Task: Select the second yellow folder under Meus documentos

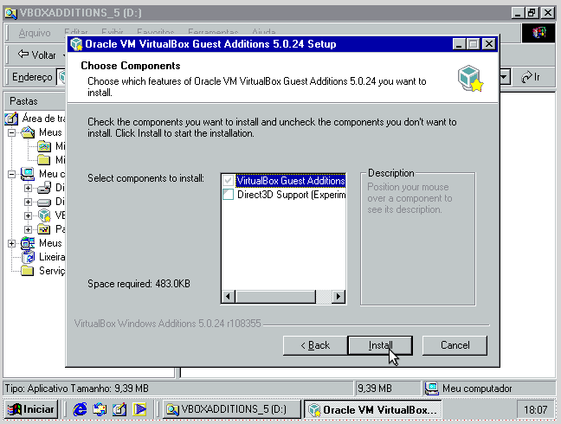Action: coord(44,160)
